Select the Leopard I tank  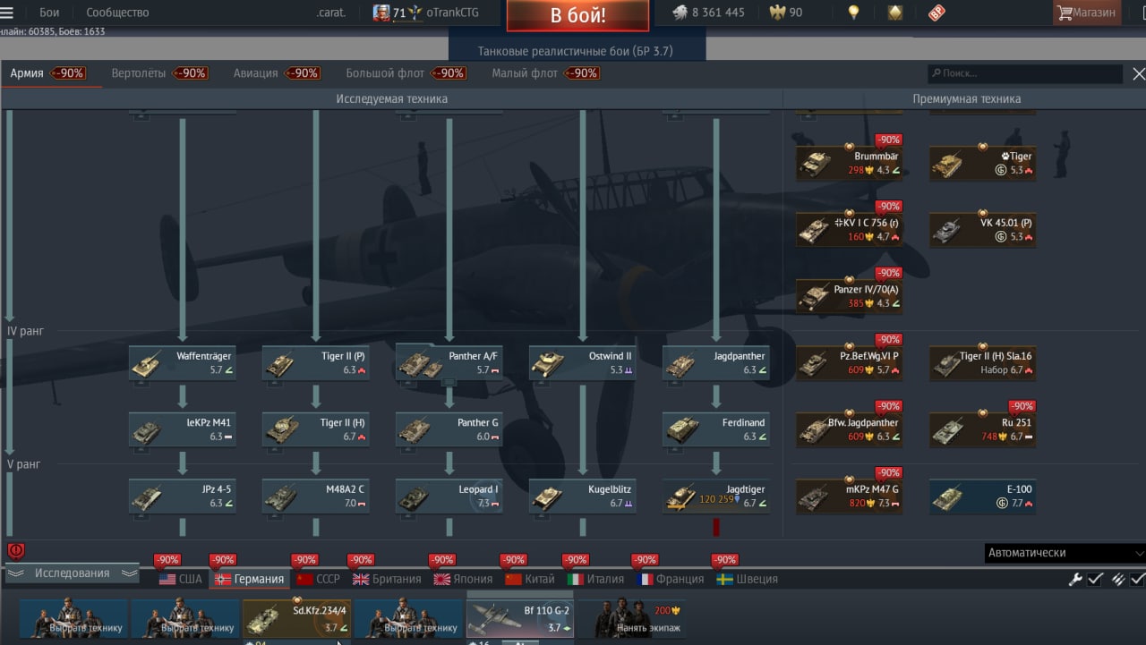click(x=449, y=496)
